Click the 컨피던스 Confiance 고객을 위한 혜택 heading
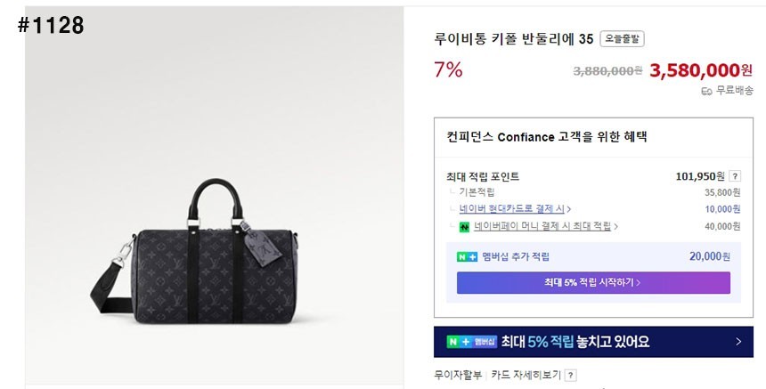The width and height of the screenshot is (766, 389). (546, 137)
